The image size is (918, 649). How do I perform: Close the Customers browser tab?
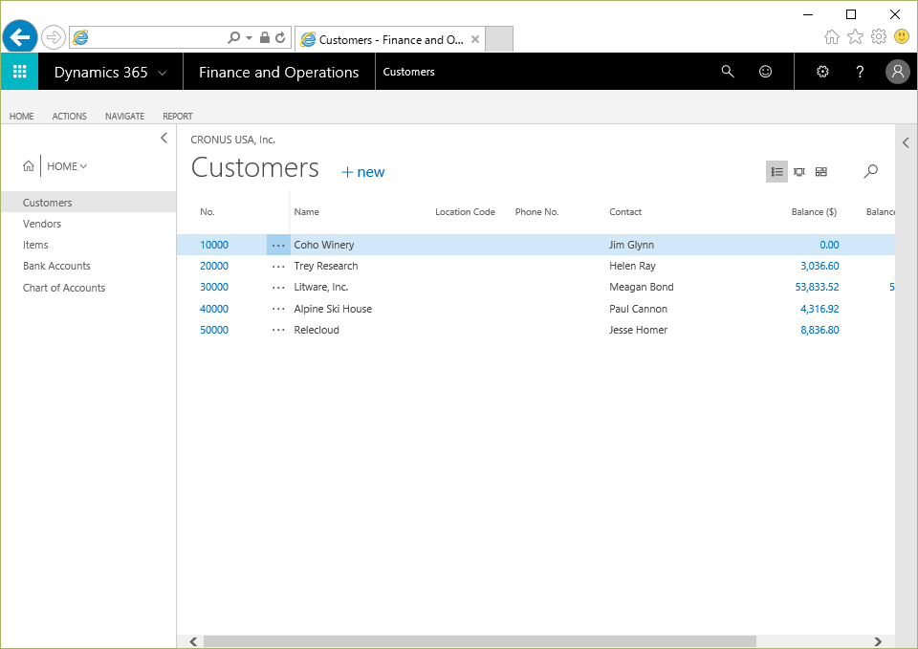point(475,39)
